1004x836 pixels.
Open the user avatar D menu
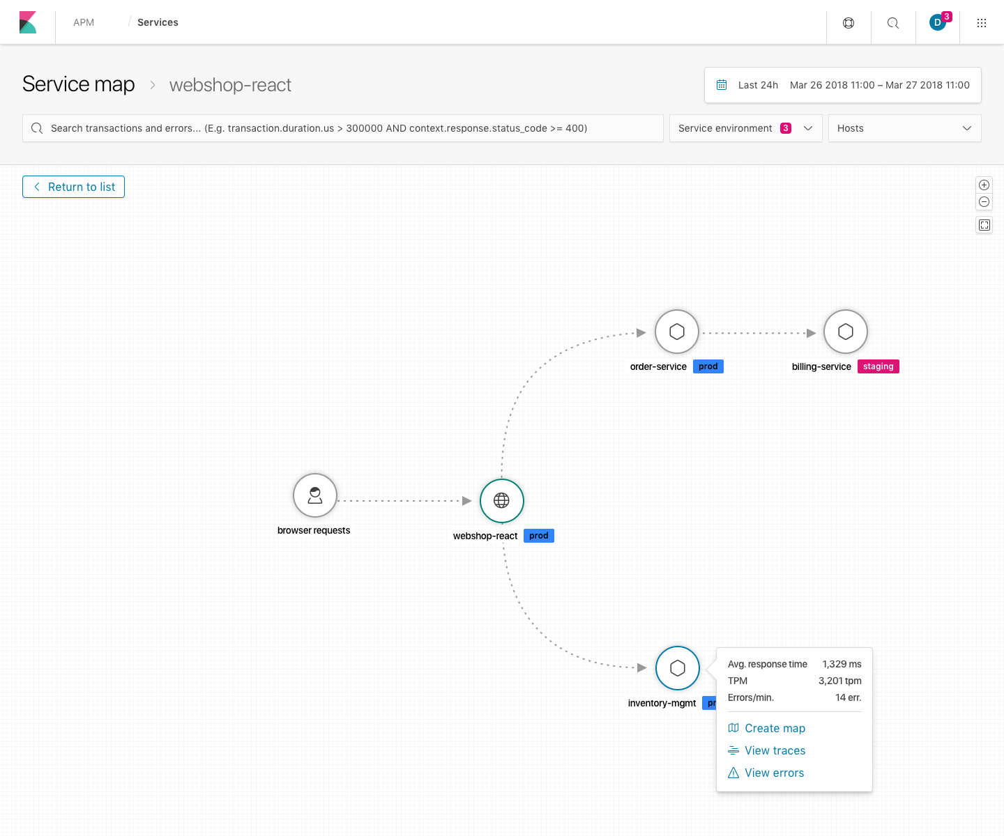pyautogui.click(x=937, y=23)
